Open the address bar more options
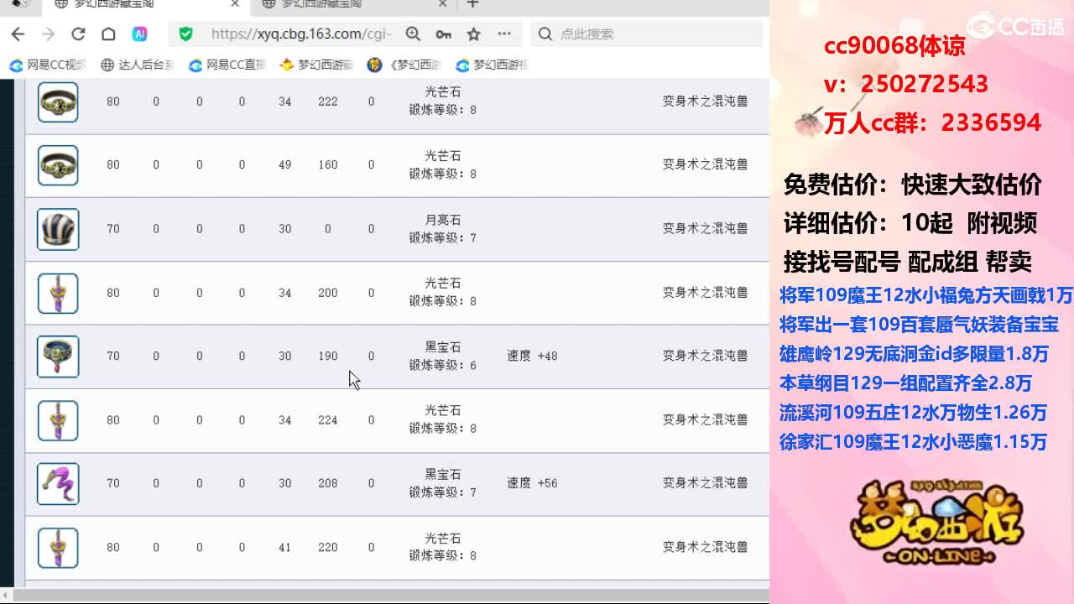Viewport: 1074px width, 604px height. point(504,34)
